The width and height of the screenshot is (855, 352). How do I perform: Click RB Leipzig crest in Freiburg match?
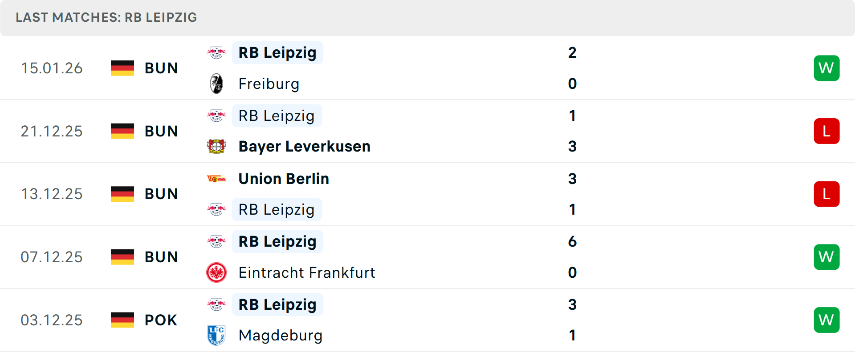pos(216,53)
